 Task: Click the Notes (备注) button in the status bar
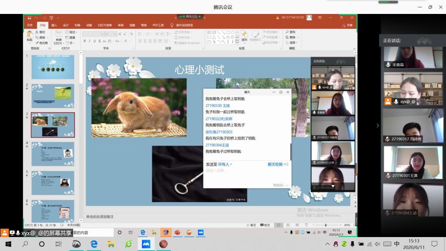251,225
